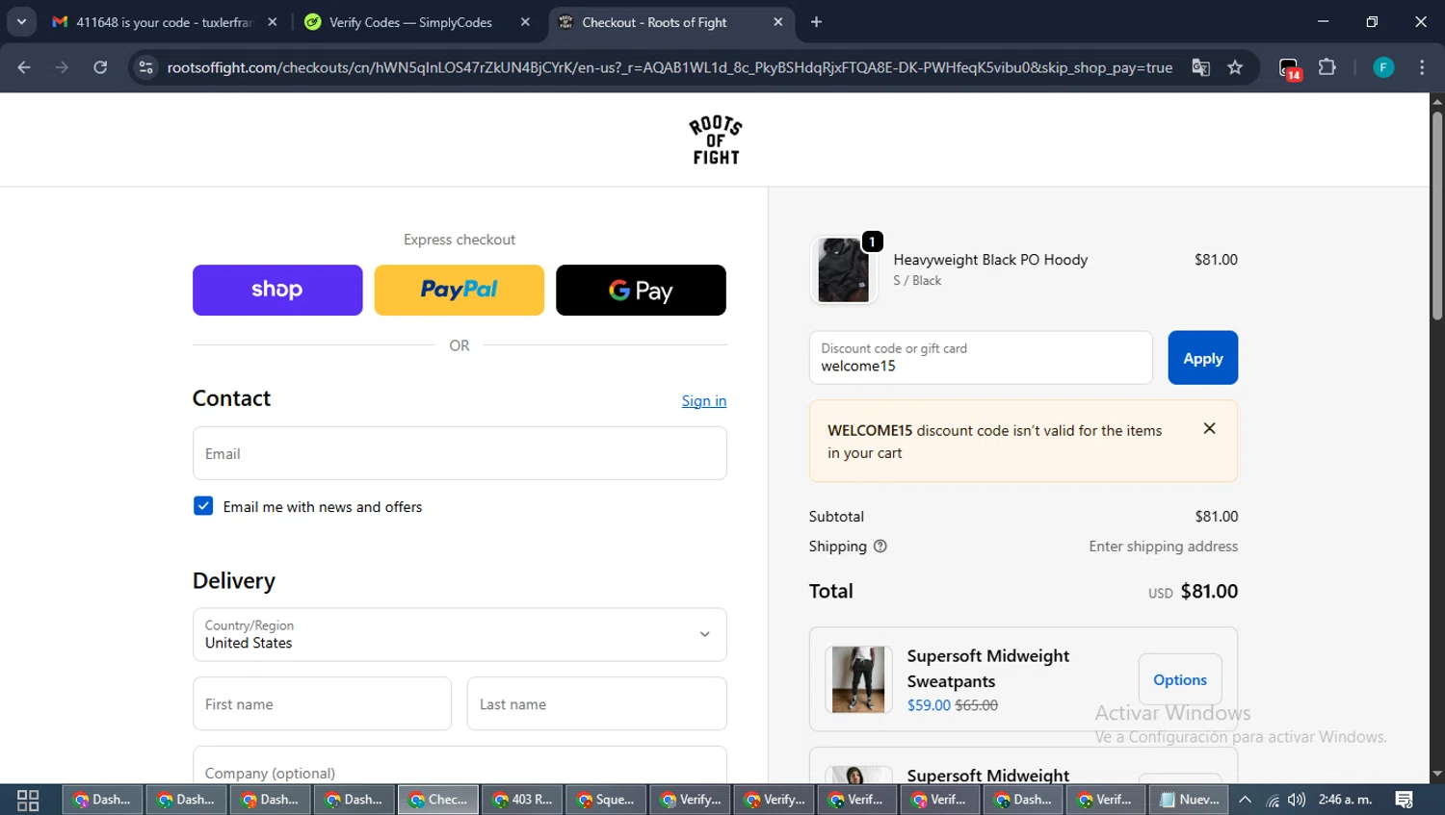Focus the Last name field
This screenshot has width=1445, height=815.
596,703
